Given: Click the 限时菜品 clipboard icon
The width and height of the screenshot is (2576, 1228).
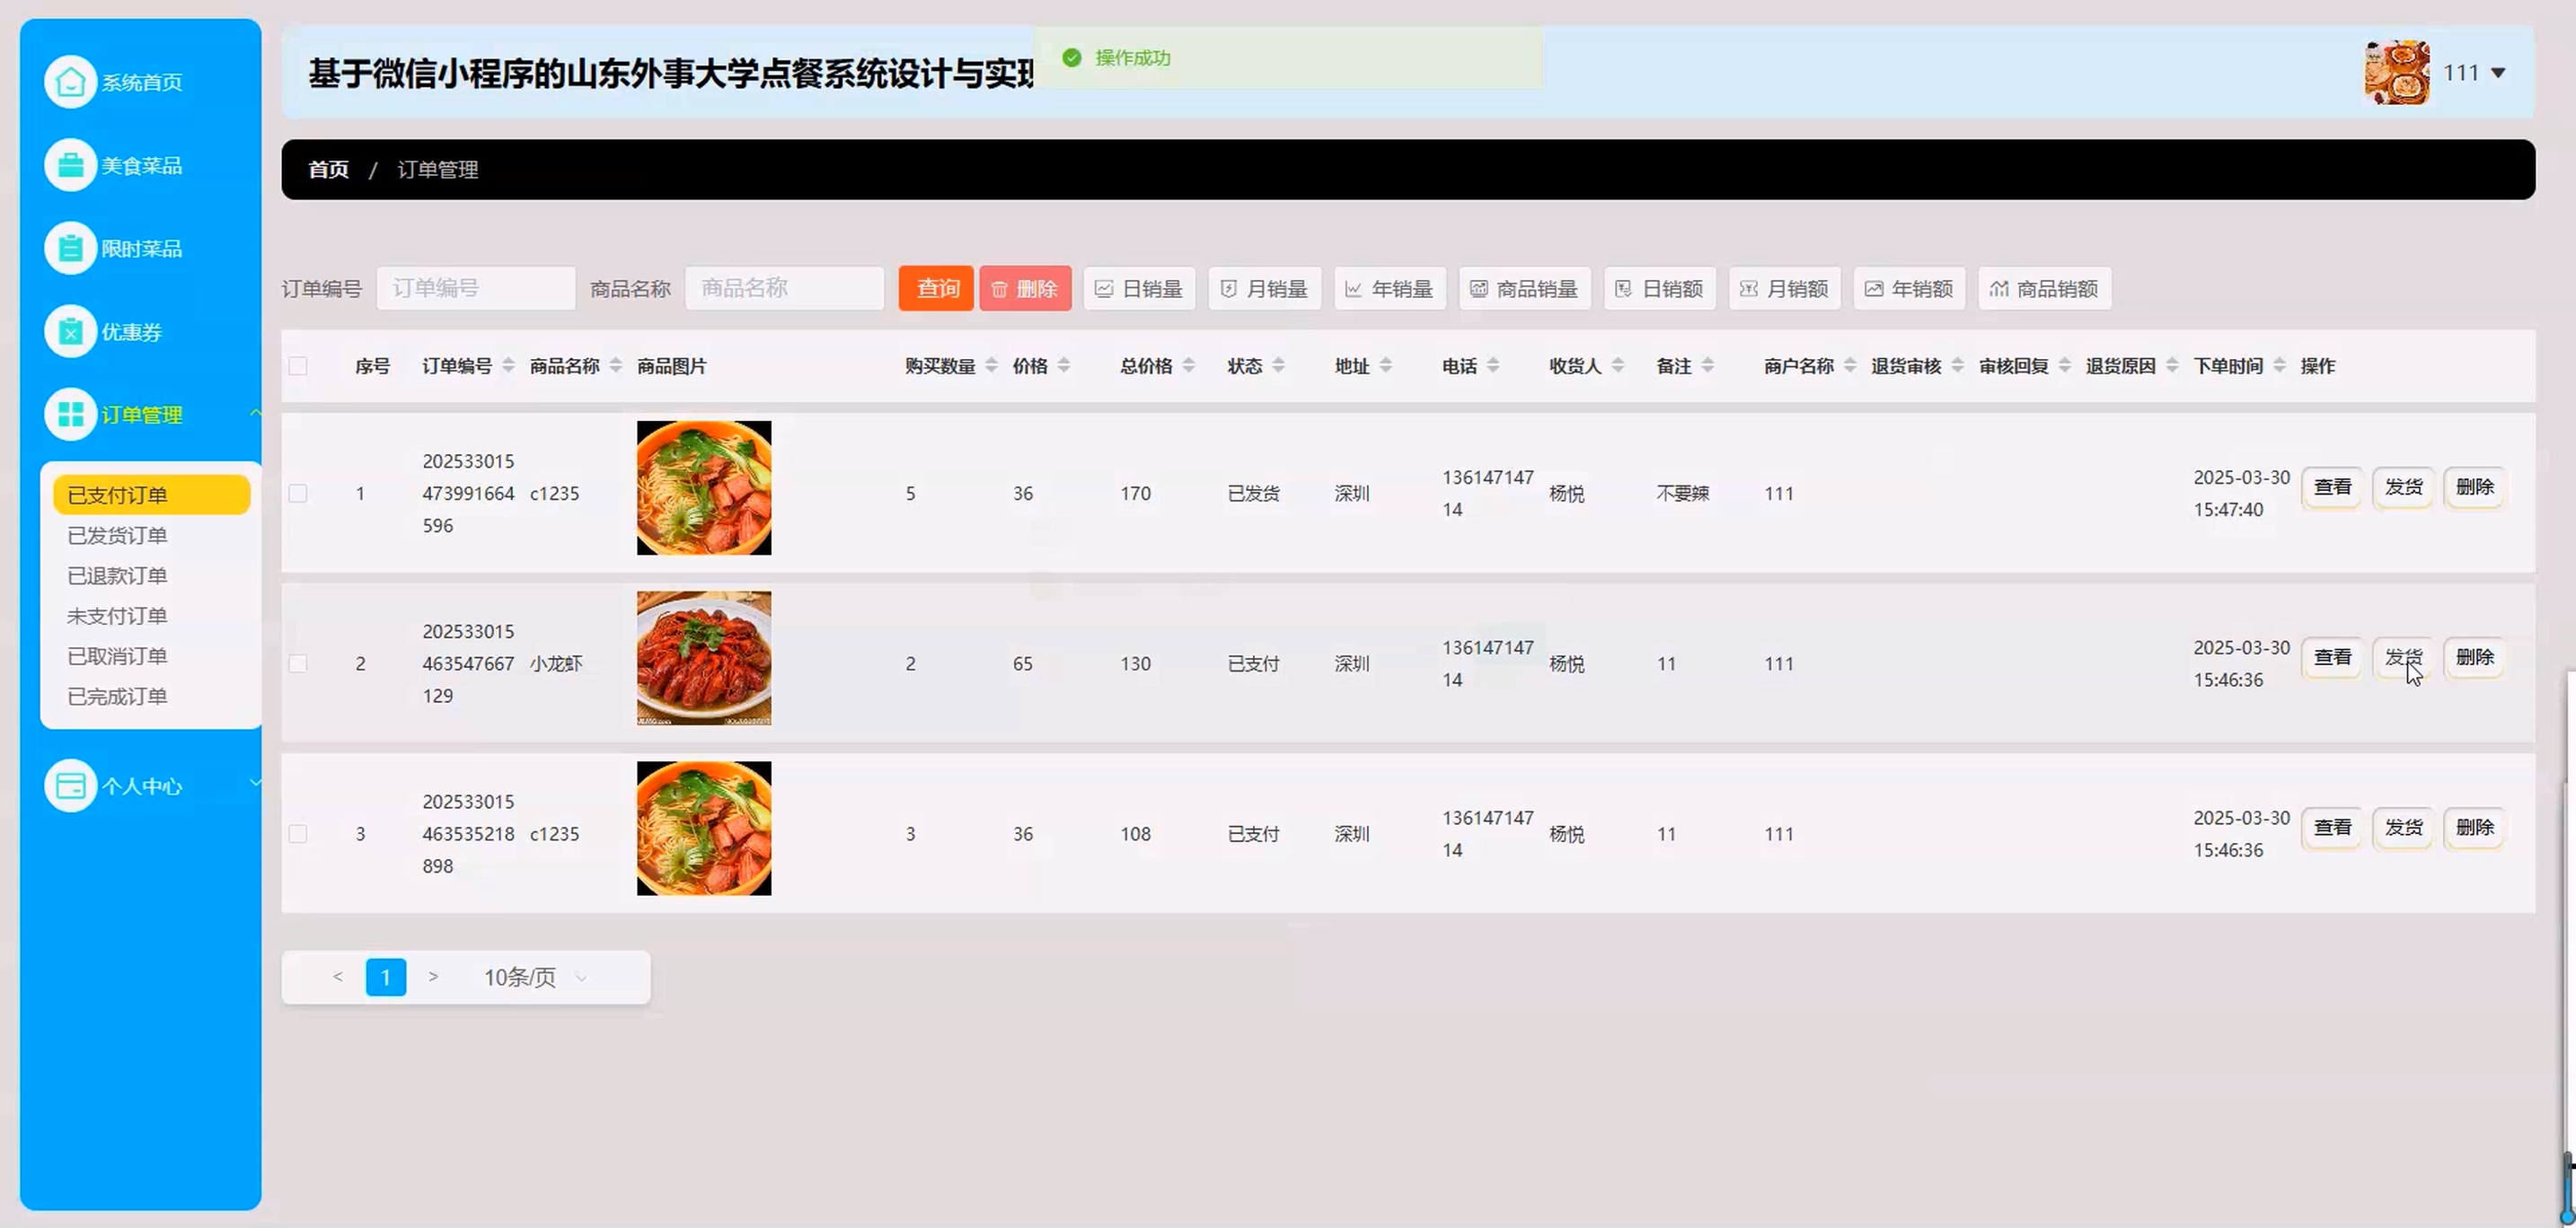Looking at the screenshot, I should (70, 248).
